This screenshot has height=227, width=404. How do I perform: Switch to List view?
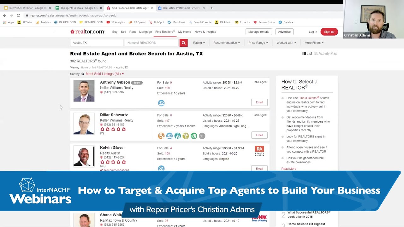307,54
